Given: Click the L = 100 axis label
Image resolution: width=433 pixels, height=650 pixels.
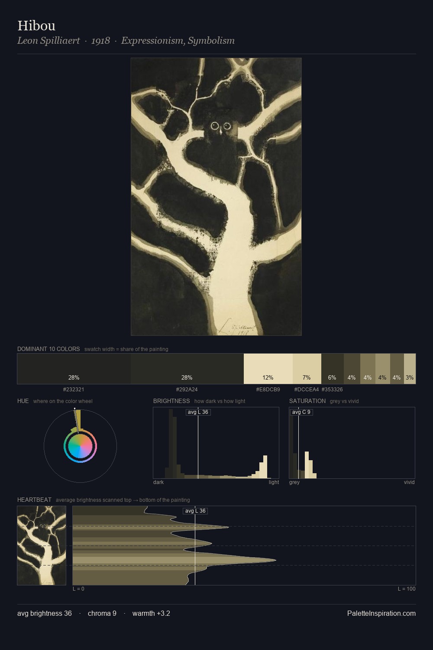Looking at the screenshot, I should pyautogui.click(x=407, y=589).
